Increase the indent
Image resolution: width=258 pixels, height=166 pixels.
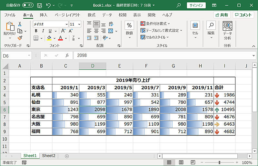point(96,38)
